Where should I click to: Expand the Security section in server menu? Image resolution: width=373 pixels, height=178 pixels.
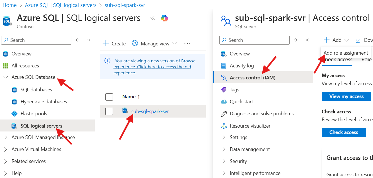pos(224,161)
